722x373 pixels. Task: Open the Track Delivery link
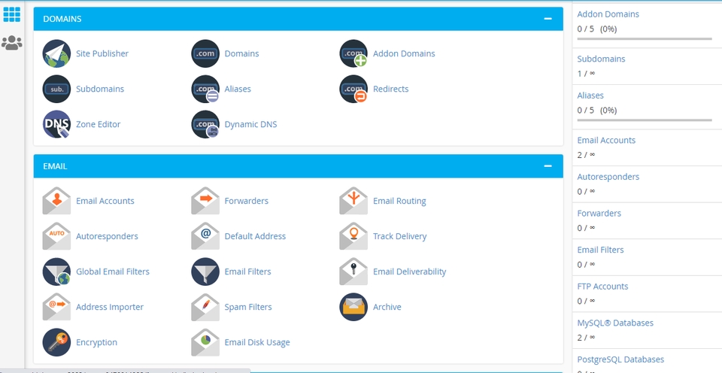pyautogui.click(x=399, y=236)
